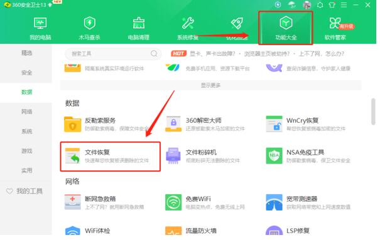
Task: Open link 浏览器主页被劫持?
Action: [266, 54]
